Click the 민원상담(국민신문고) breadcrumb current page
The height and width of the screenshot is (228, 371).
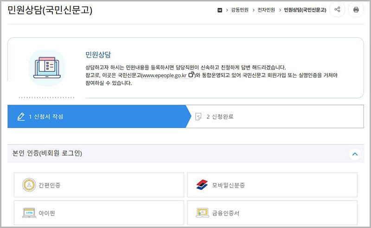tap(305, 10)
